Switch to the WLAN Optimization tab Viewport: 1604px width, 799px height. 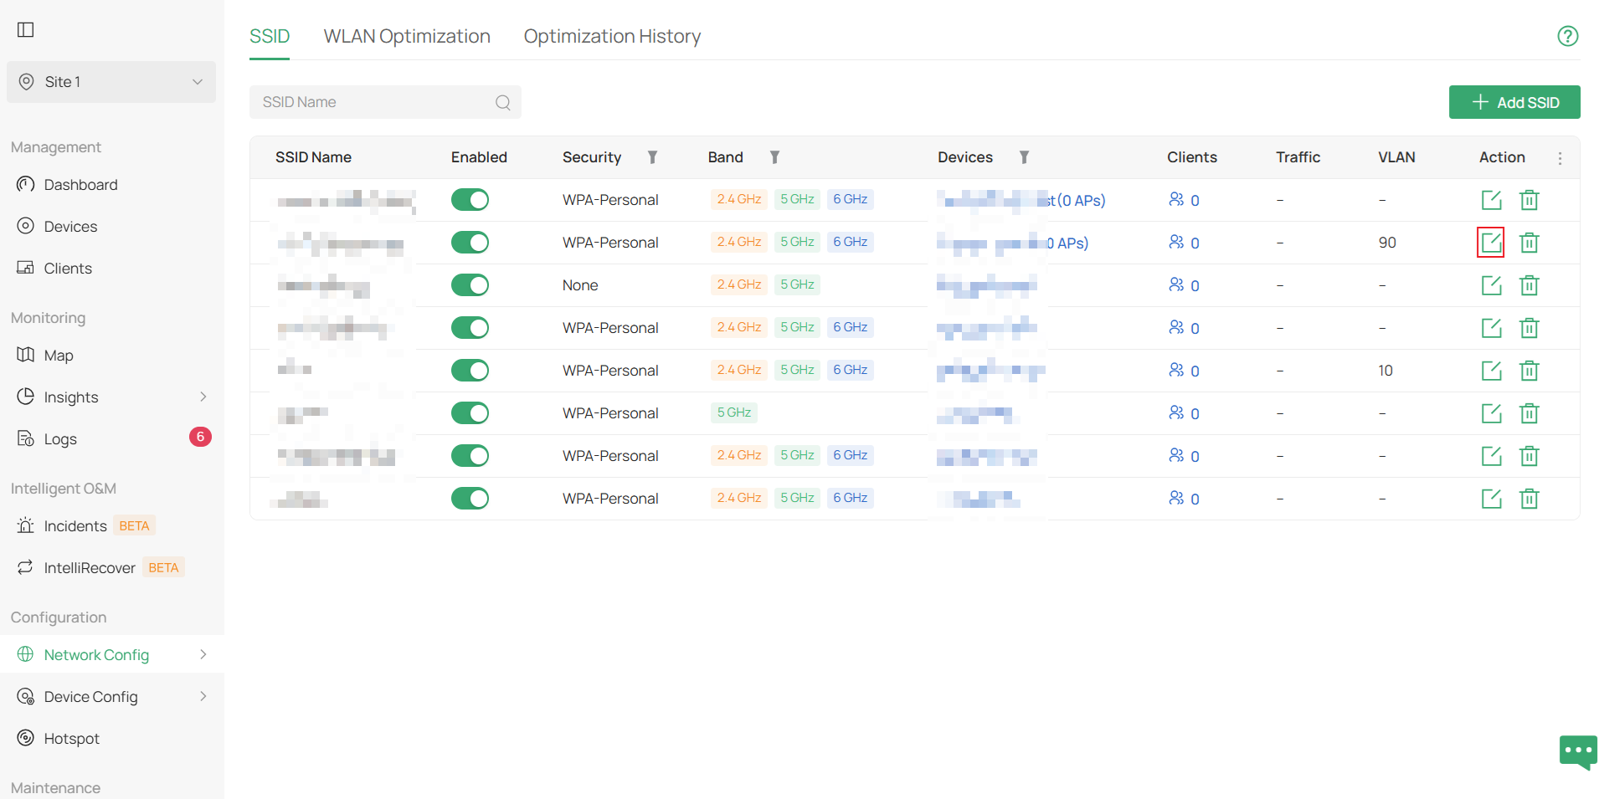407,37
